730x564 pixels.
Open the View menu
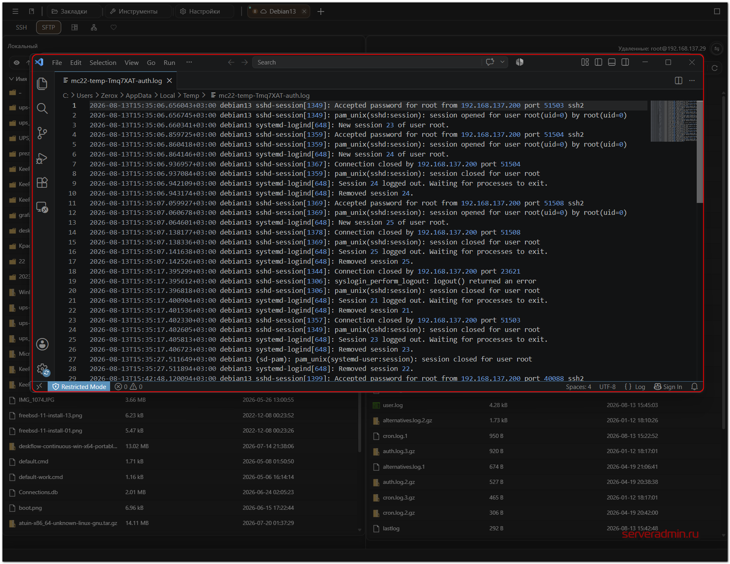point(131,62)
